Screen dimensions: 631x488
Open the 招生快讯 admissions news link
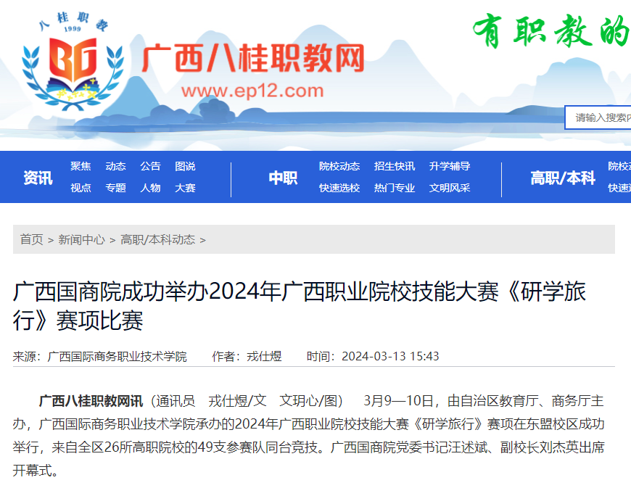pyautogui.click(x=395, y=166)
